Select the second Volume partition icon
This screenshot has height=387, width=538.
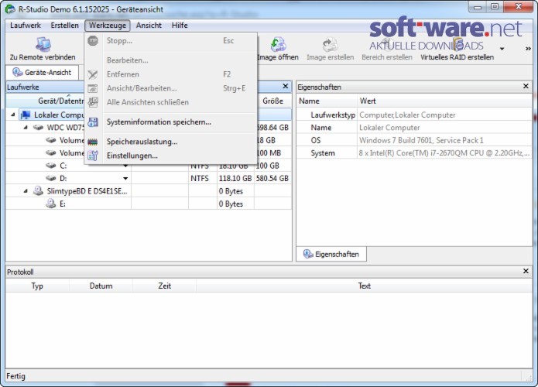coord(51,152)
